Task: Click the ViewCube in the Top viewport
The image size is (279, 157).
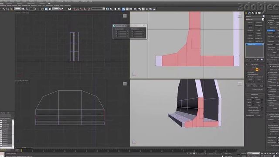Action: (125, 16)
